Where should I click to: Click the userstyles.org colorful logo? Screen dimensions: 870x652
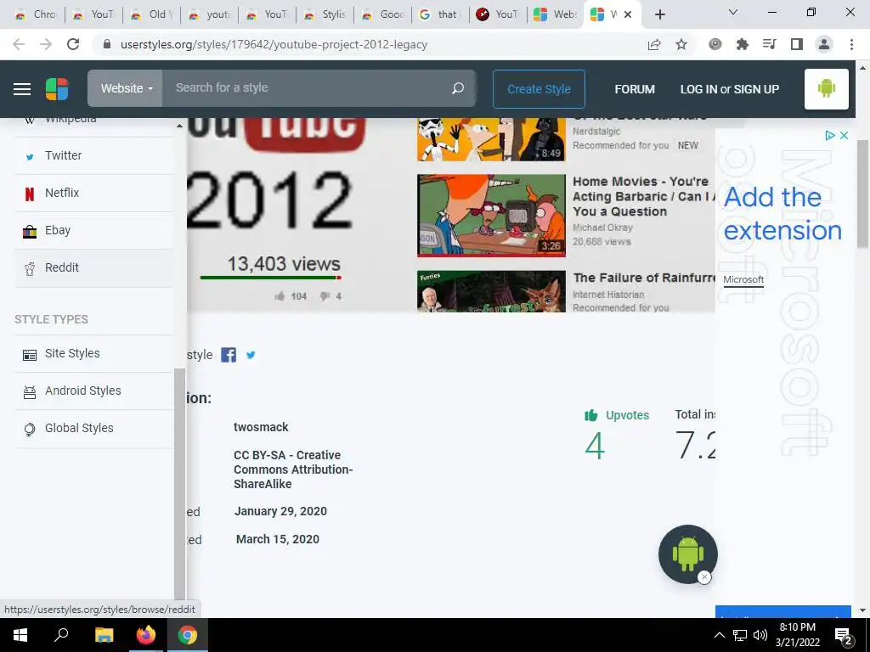click(57, 89)
